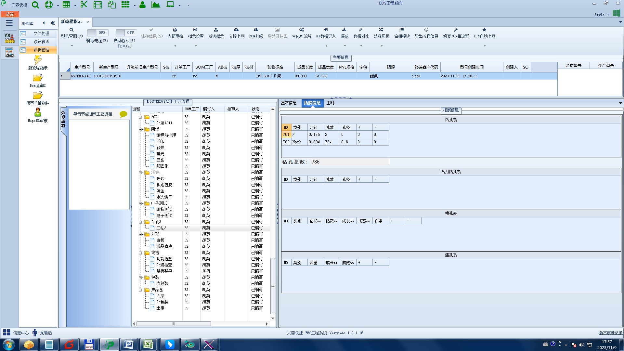The width and height of the screenshot is (624, 351).
Task: Click the 内部审核 printer icon
Action: pyautogui.click(x=175, y=30)
